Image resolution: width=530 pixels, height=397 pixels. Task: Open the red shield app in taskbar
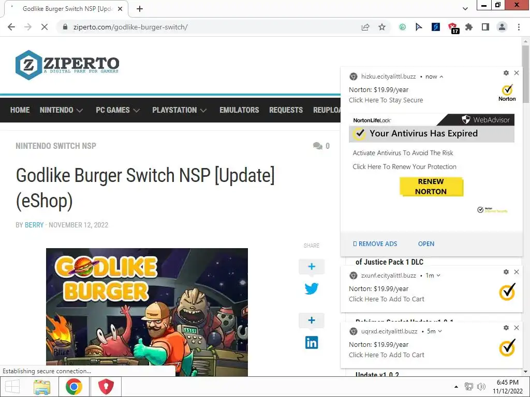[x=106, y=387]
